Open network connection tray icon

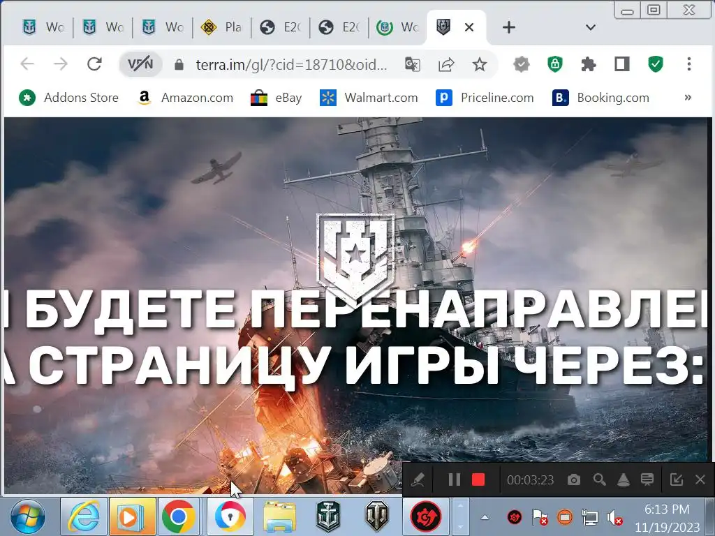(590, 517)
